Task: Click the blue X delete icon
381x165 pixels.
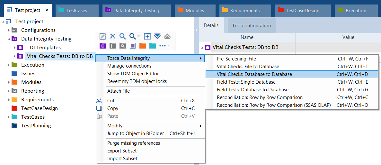Action: [x=113, y=36]
